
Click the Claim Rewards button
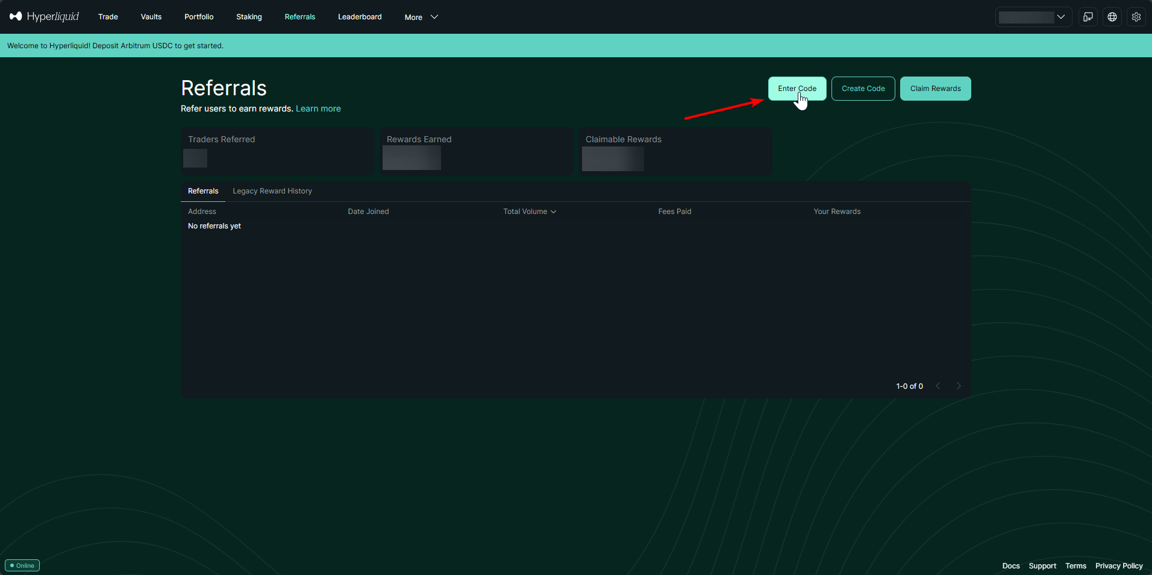(936, 89)
